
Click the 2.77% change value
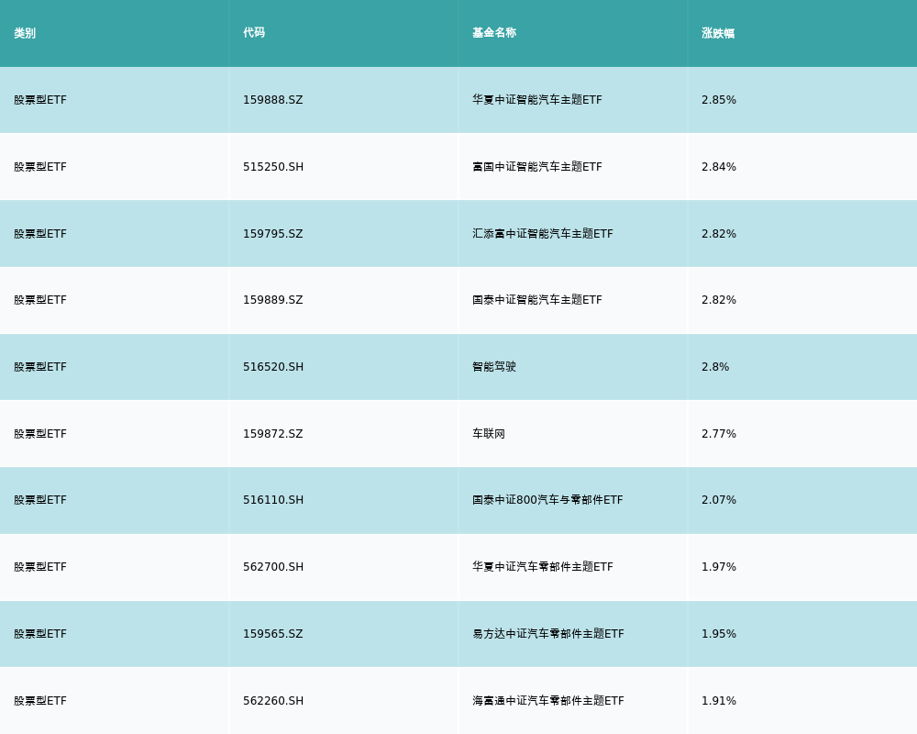pos(719,434)
